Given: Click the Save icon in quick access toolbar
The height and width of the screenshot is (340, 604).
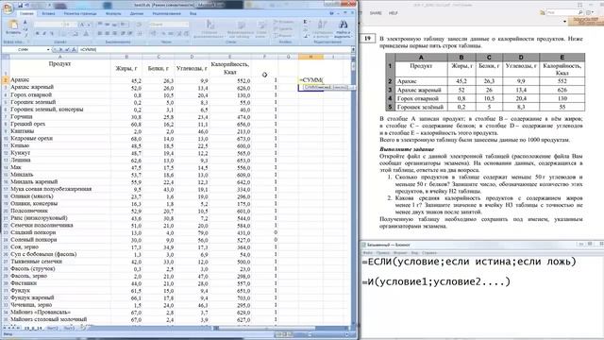Looking at the screenshot, I should point(21,6).
